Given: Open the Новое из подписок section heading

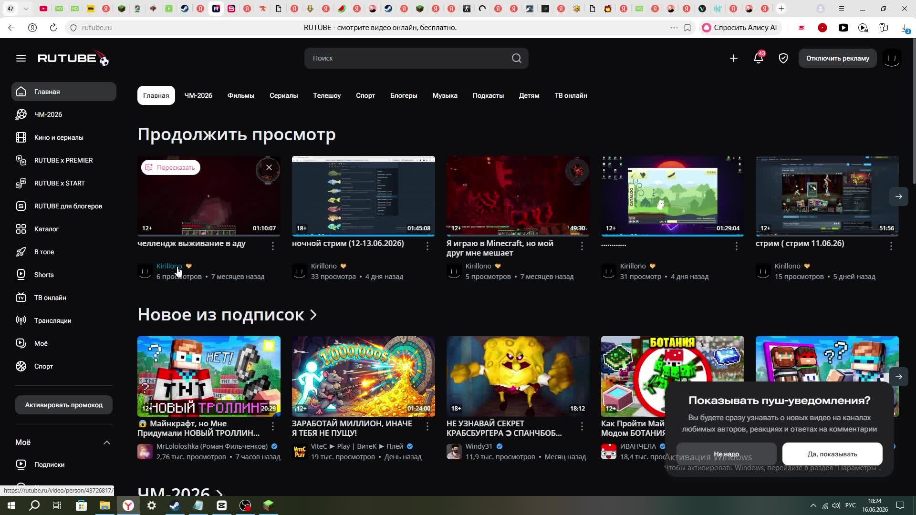Looking at the screenshot, I should pyautogui.click(x=227, y=315).
